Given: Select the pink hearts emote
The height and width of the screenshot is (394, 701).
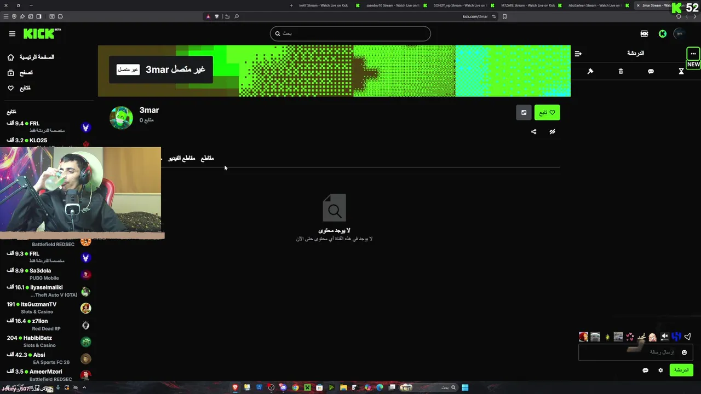Looking at the screenshot, I should pyautogui.click(x=630, y=337).
